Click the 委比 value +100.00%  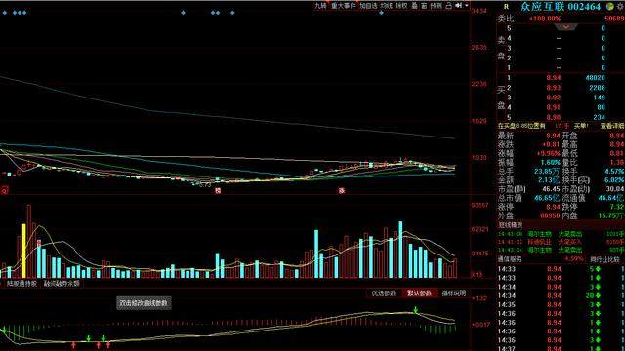tap(545, 19)
